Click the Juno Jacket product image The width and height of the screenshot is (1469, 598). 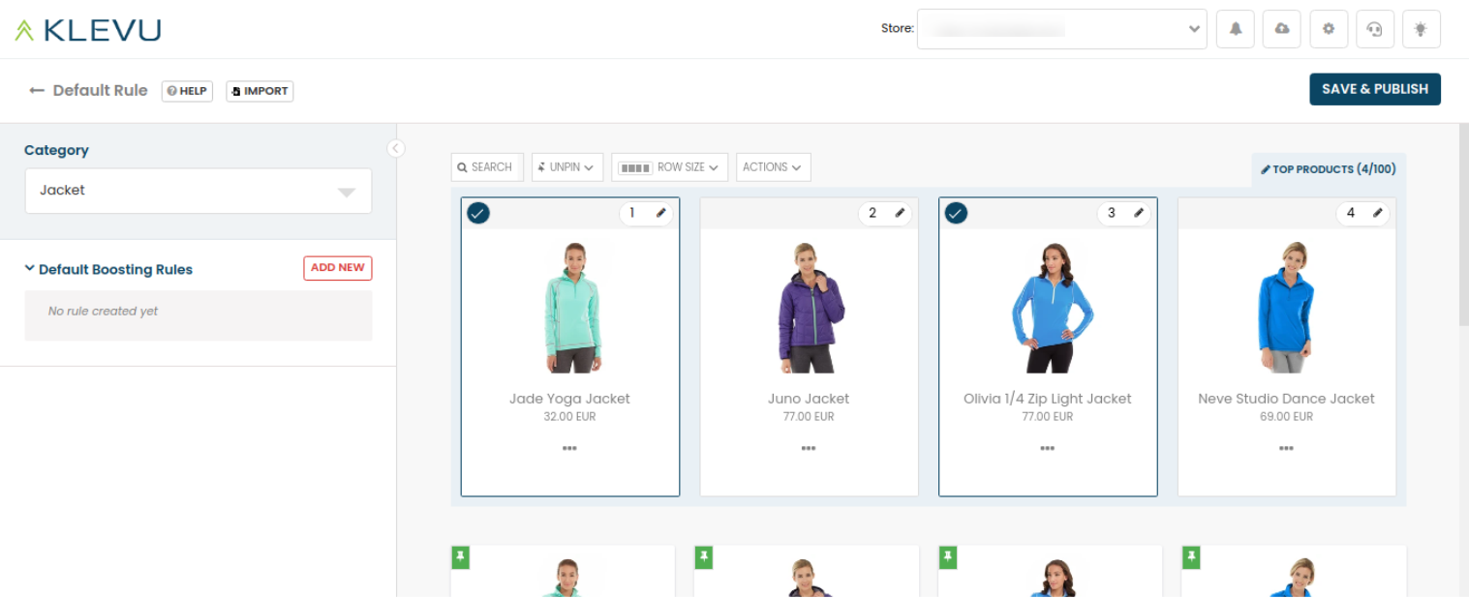(810, 308)
